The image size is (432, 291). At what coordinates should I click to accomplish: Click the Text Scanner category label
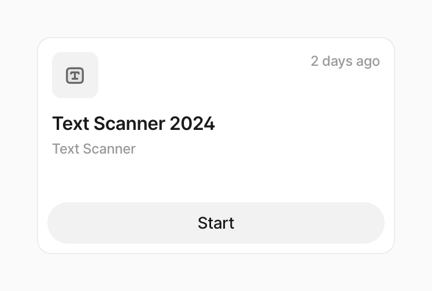click(94, 149)
